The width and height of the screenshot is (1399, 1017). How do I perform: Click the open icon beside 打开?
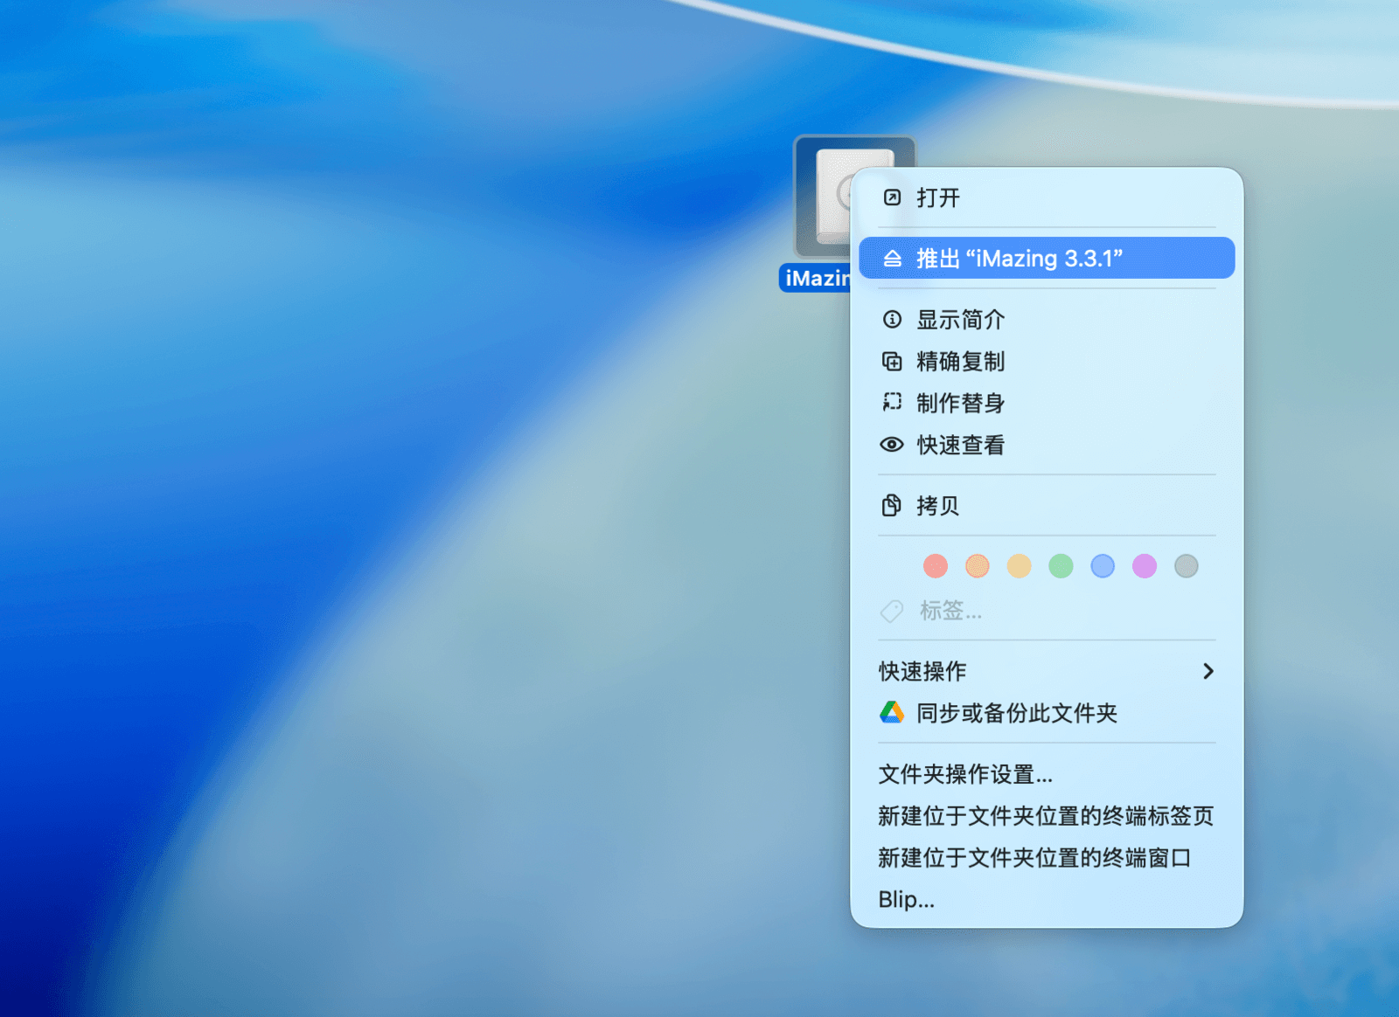892,197
